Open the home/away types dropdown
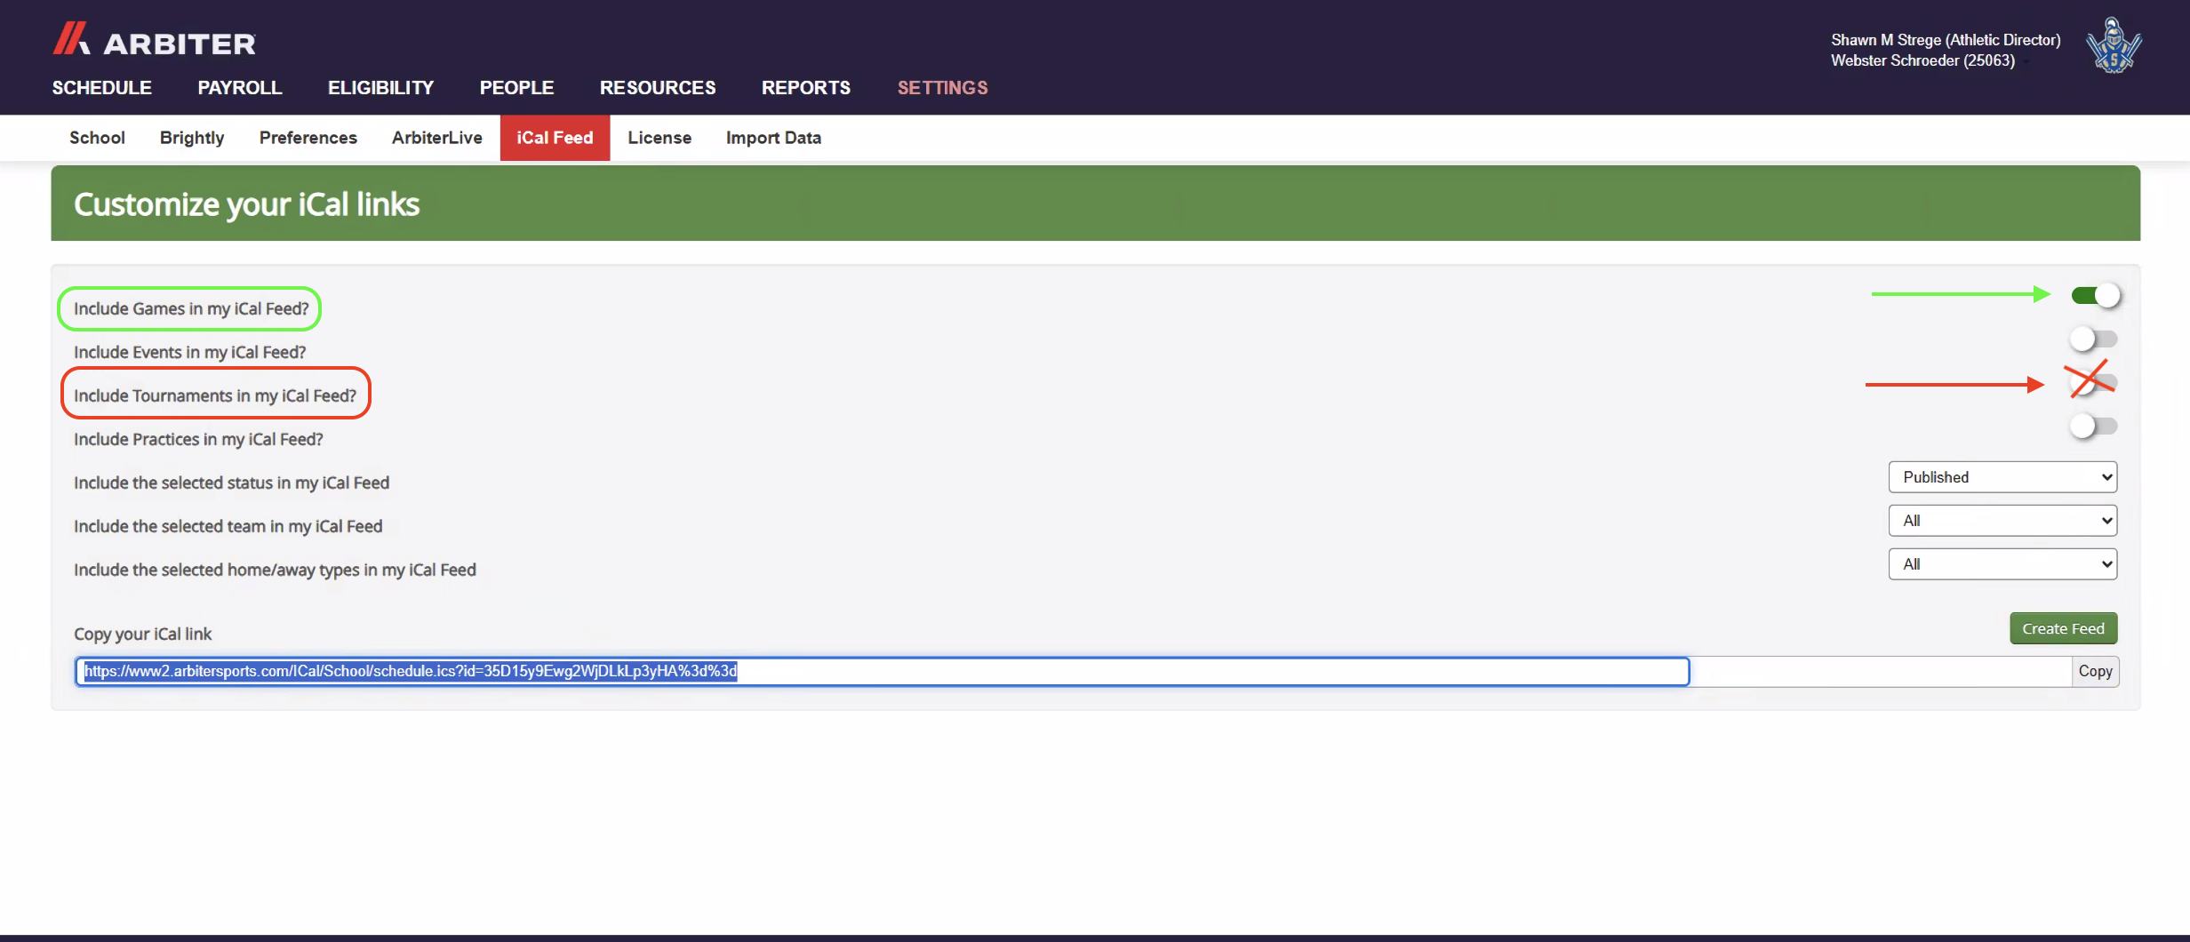Viewport: 2190px width, 942px height. 2002,564
